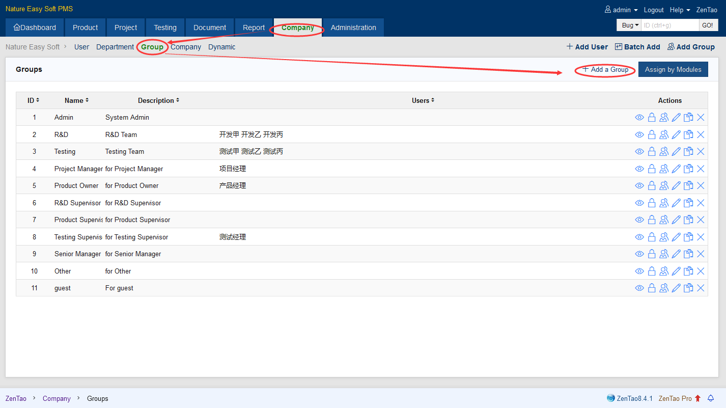Screen dimensions: 726x408
Task: Click the notification bell icon in the footer
Action: (x=711, y=398)
